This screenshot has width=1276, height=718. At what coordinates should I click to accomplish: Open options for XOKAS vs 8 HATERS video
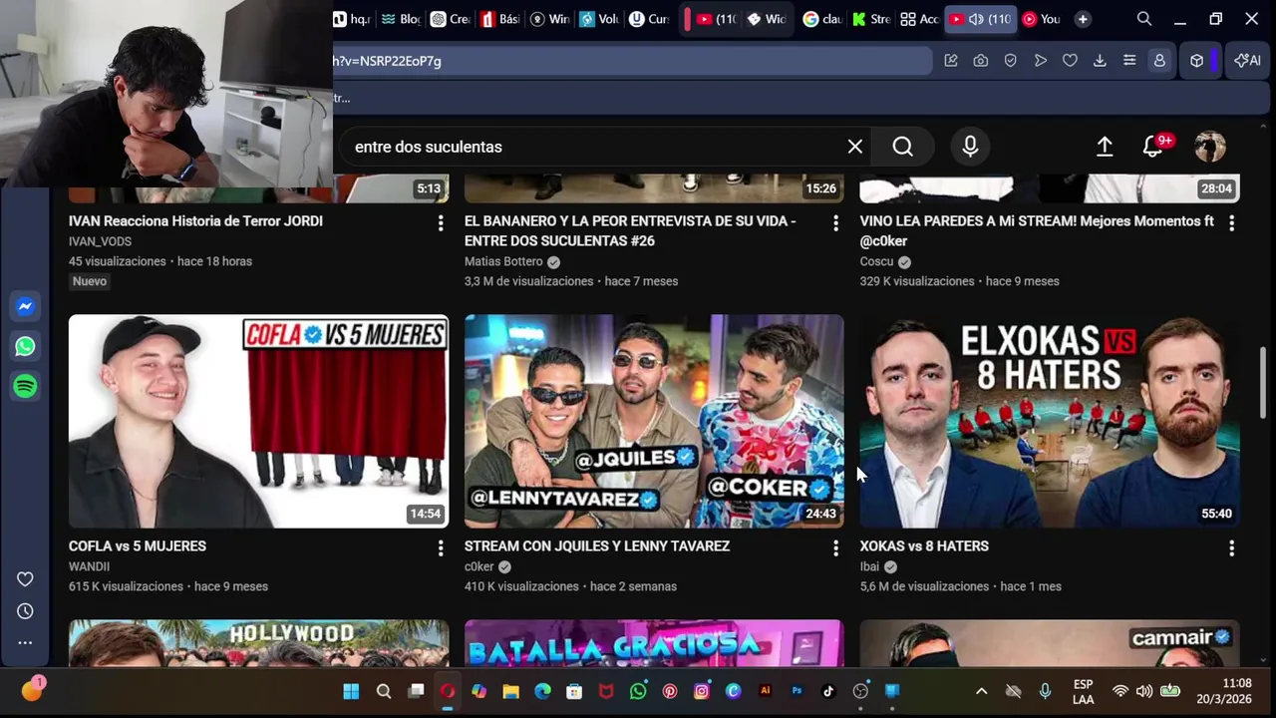(x=1231, y=548)
